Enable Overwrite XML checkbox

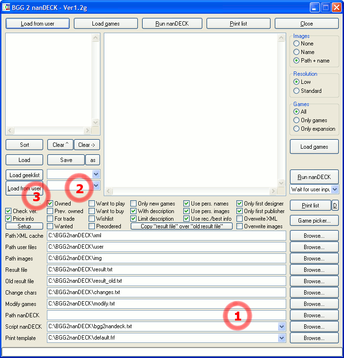[239, 218]
